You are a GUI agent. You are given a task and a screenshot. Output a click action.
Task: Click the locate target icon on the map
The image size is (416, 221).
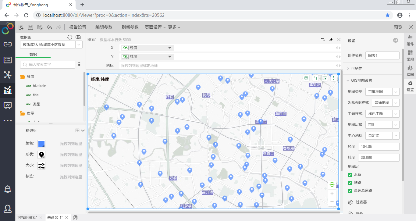point(332,184)
